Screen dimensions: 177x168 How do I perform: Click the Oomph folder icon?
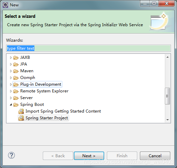point(16,78)
